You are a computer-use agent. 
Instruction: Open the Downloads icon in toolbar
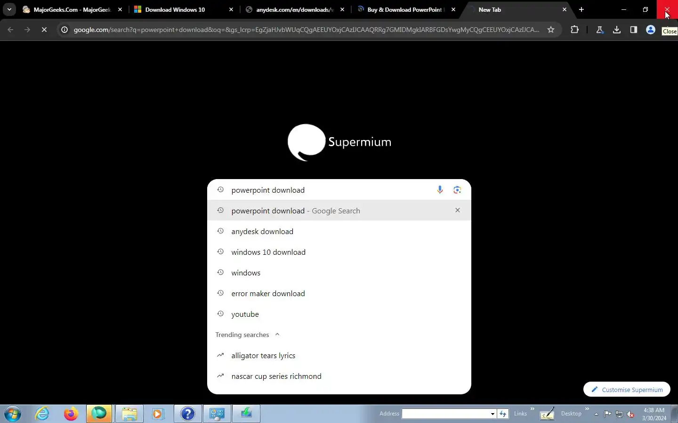tap(616, 30)
